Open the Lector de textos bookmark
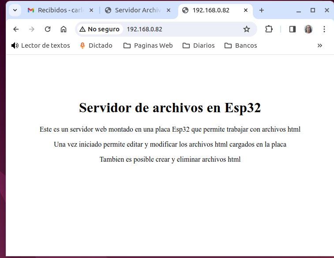The height and width of the screenshot is (258, 334). [x=41, y=46]
